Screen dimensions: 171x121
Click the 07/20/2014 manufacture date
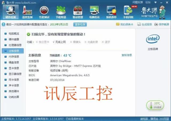[57, 80]
